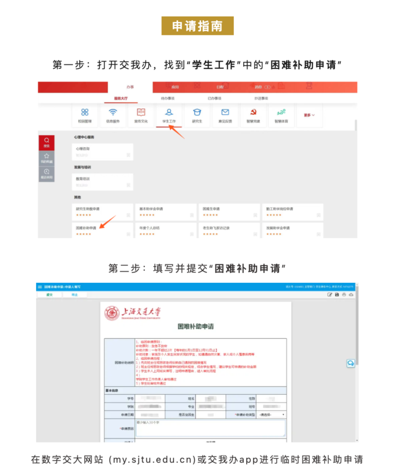Open the 智慧体育 sports icon
The image size is (394, 467).
click(x=281, y=115)
